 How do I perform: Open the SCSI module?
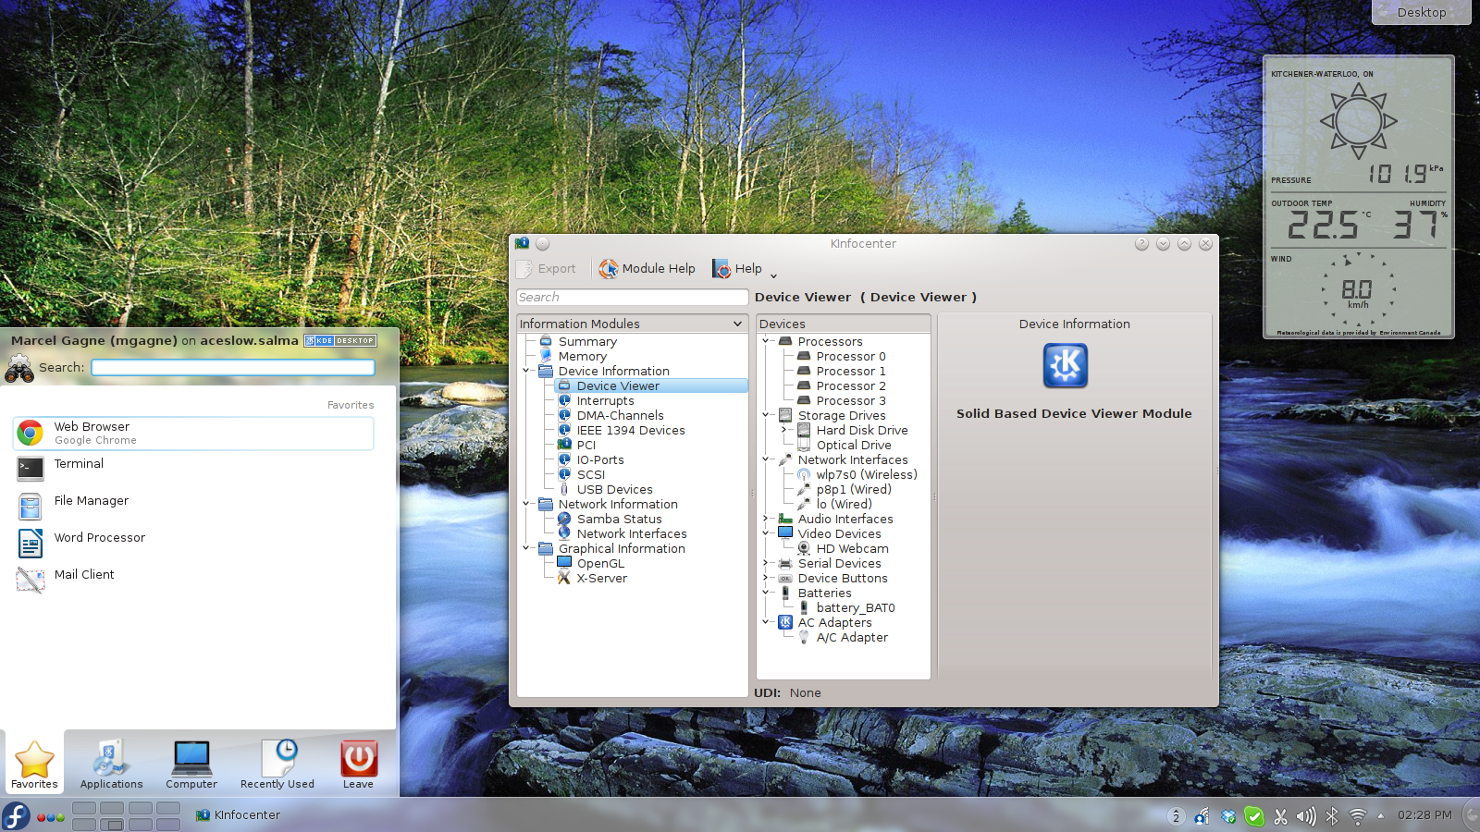[590, 475]
